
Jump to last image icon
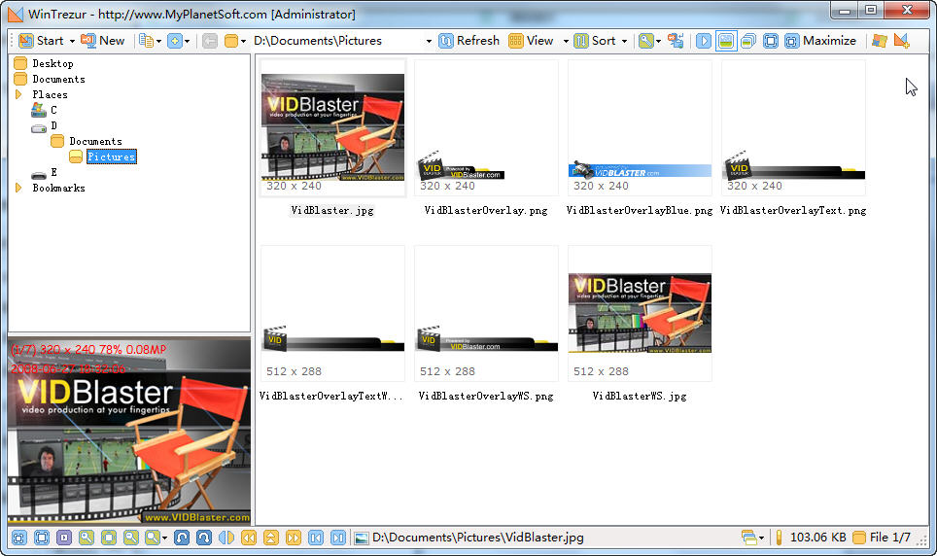(338, 538)
